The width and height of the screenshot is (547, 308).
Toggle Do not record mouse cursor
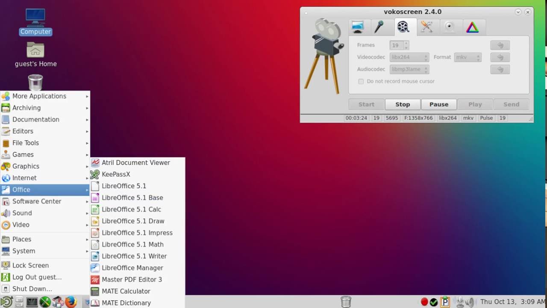361,81
